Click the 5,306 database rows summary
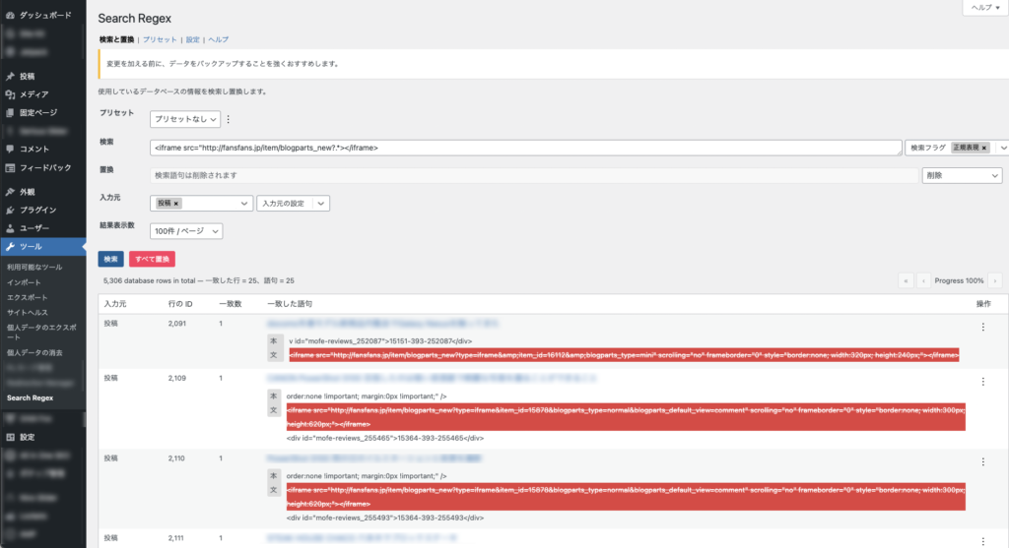 [x=199, y=280]
